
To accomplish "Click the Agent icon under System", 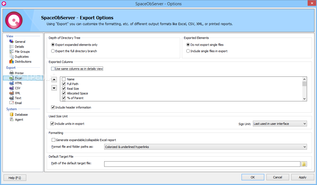I will coord(11,120).
